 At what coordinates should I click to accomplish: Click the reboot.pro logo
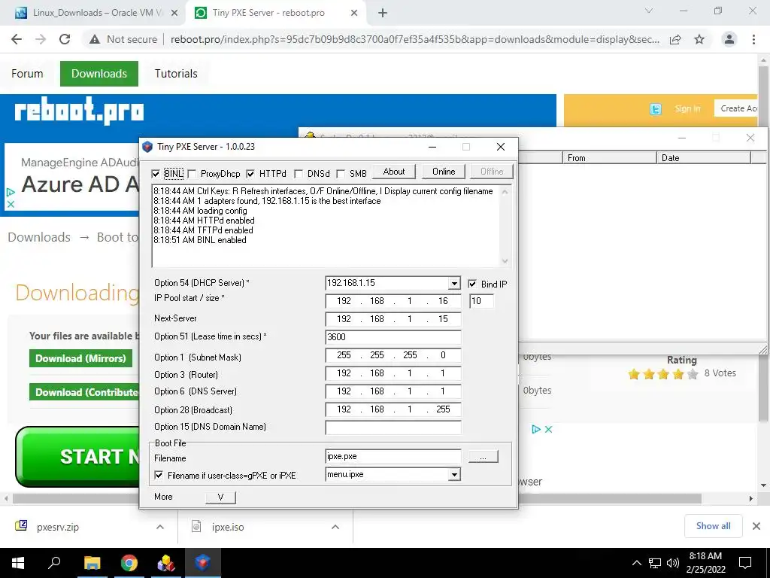pyautogui.click(x=79, y=110)
